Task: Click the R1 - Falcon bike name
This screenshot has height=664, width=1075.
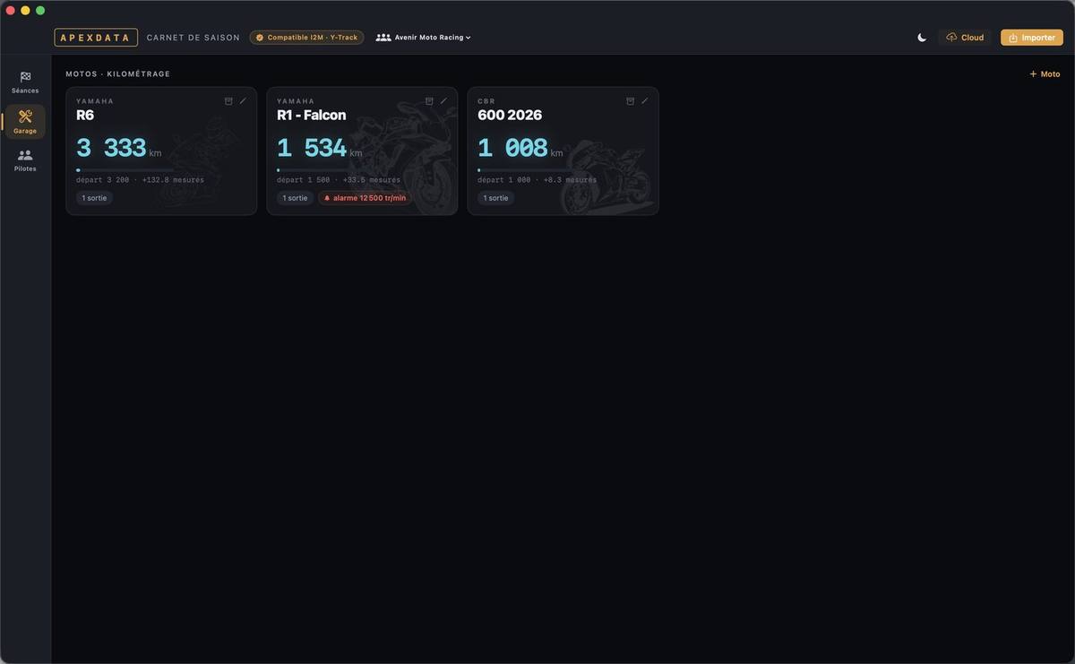Action: tap(311, 116)
